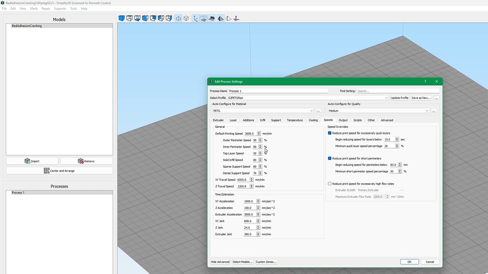488x274 pixels.
Task: Open the ... button beside Medium quality
Action: click(434, 111)
